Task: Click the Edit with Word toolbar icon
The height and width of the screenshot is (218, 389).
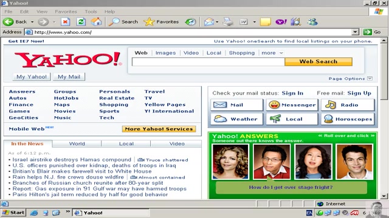Action: tap(244, 22)
